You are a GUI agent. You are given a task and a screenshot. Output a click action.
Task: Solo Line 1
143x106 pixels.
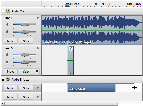tap(26, 41)
